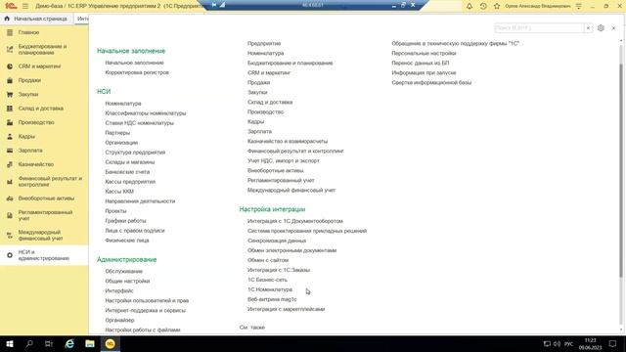Open Персональные настройки link
626x352 pixels.
point(424,53)
